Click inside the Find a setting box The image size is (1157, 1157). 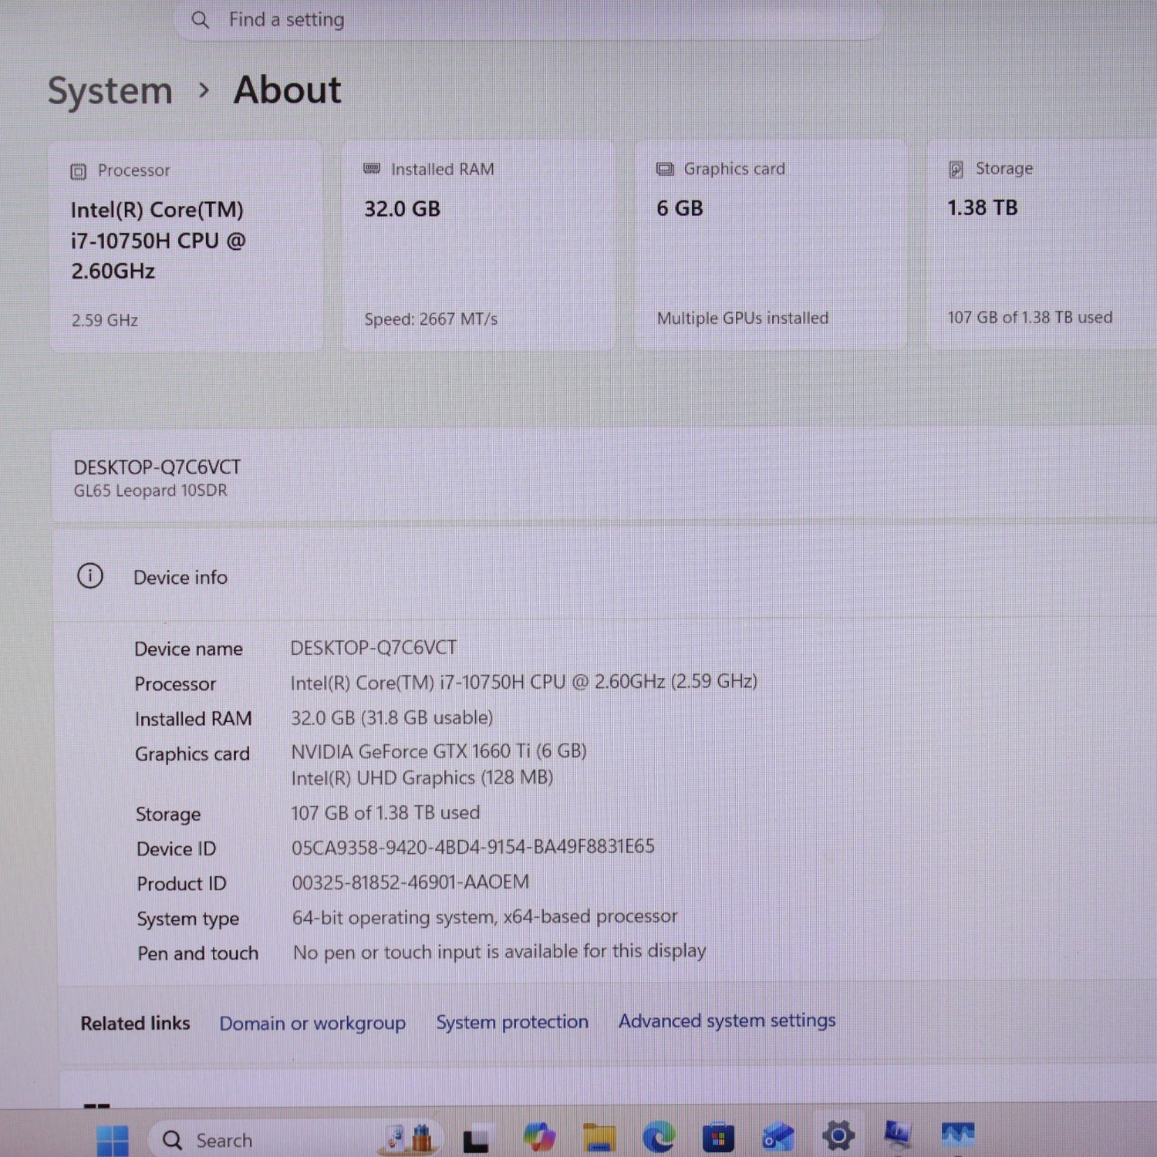click(528, 20)
